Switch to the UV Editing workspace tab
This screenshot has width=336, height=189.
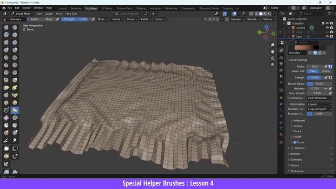pyautogui.click(x=107, y=8)
